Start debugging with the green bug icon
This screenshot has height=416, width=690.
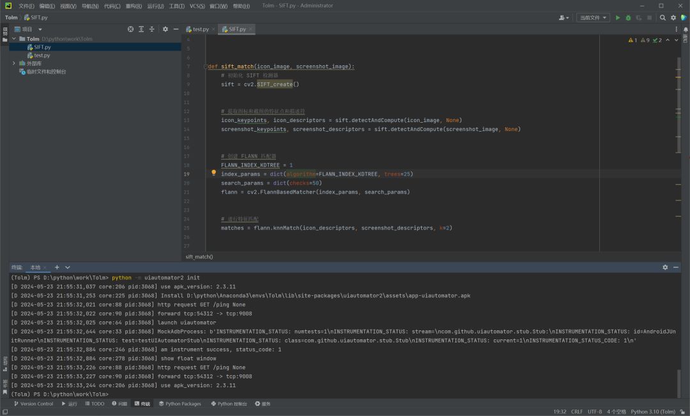point(628,18)
